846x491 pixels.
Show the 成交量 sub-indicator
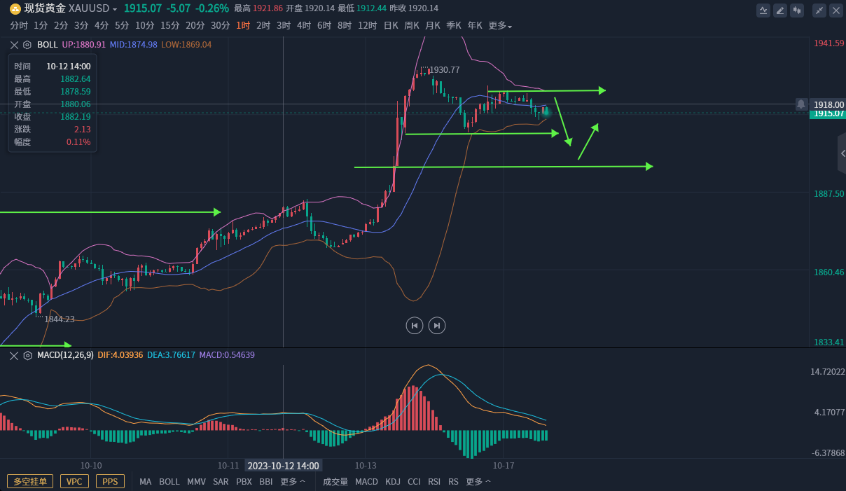[335, 482]
